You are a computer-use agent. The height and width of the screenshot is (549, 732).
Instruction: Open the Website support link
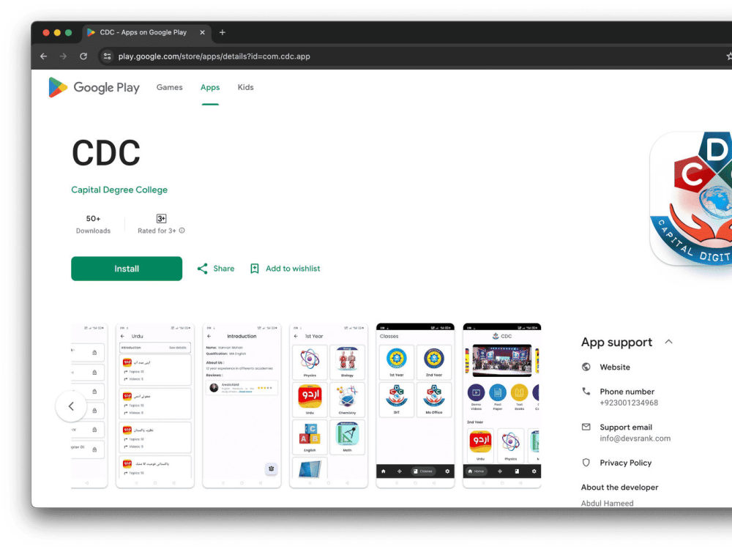tap(615, 367)
